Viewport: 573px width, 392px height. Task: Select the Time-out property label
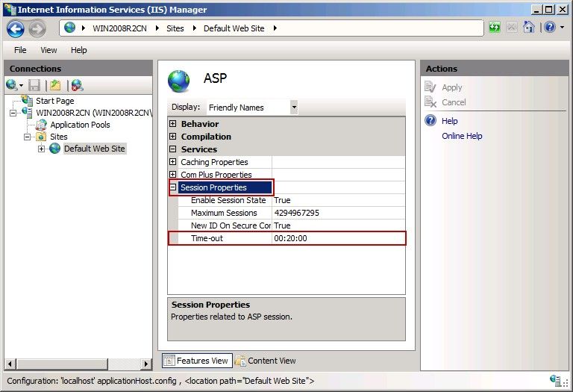click(x=207, y=238)
